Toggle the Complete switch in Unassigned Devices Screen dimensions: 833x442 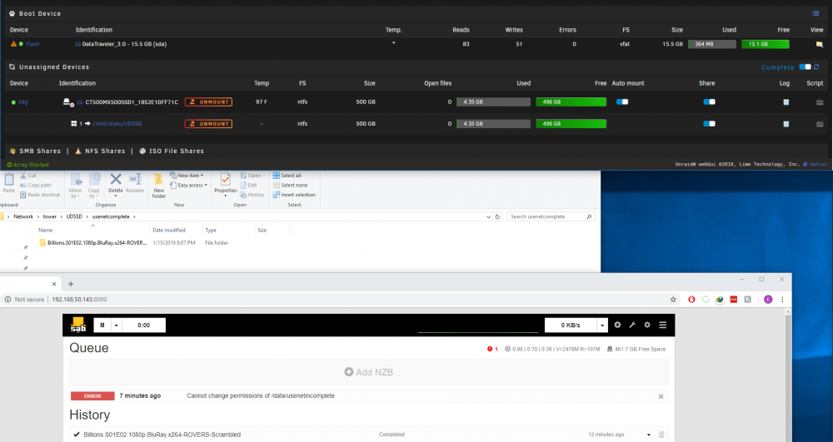coord(805,67)
